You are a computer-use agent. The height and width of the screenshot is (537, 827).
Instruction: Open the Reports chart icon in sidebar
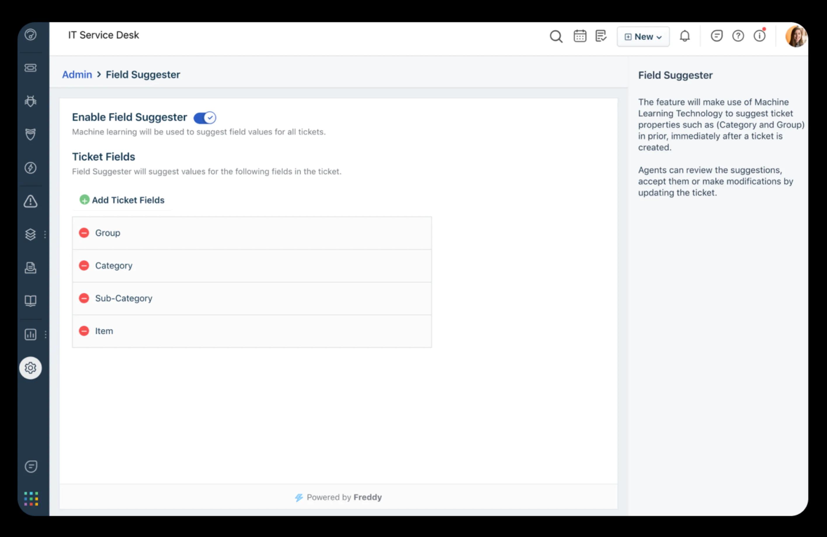(31, 334)
